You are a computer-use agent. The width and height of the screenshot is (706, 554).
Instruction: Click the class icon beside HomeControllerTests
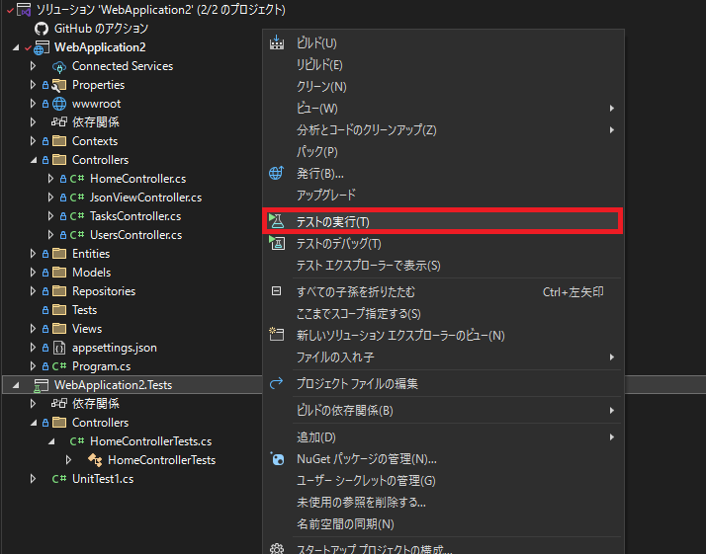click(x=95, y=460)
